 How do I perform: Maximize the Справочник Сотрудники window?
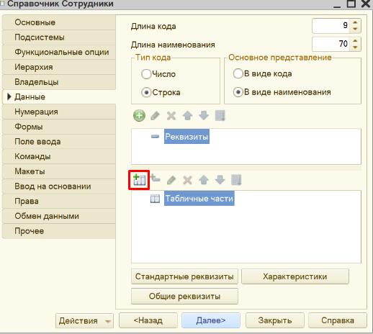[x=351, y=4]
